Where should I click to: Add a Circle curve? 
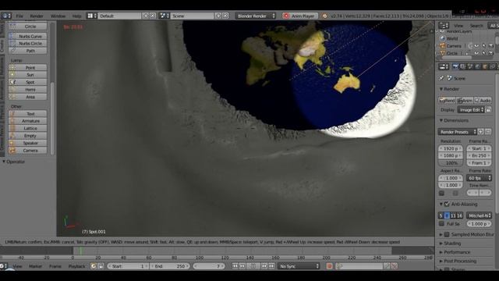pyautogui.click(x=28, y=27)
